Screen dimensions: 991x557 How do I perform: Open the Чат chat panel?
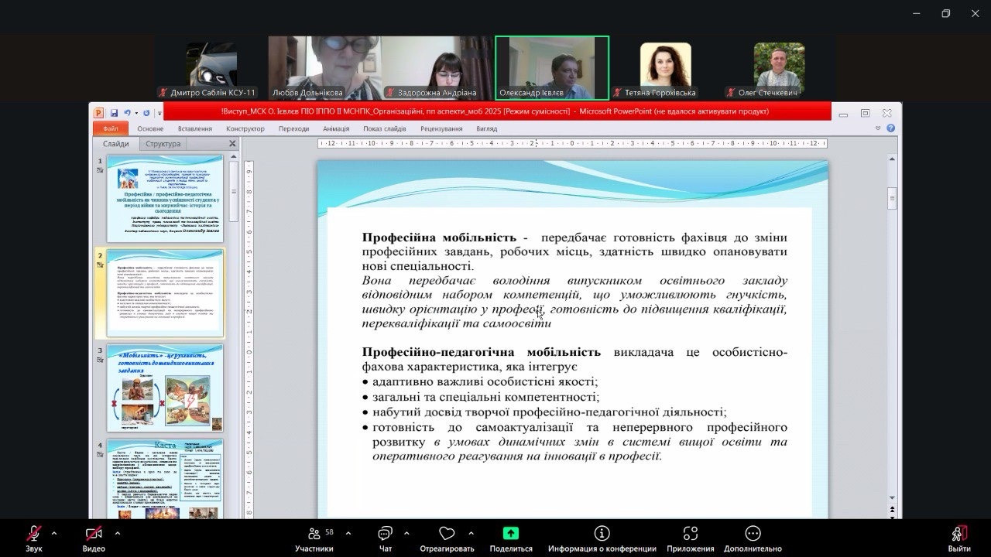pyautogui.click(x=385, y=534)
